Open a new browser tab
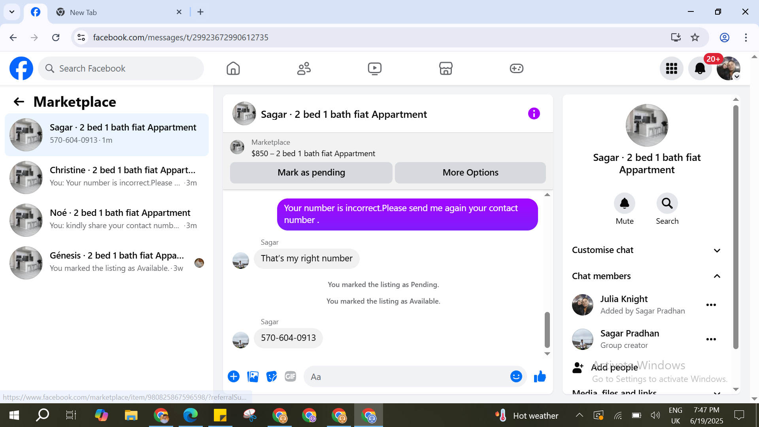Viewport: 759px width, 427px height. 200,12
